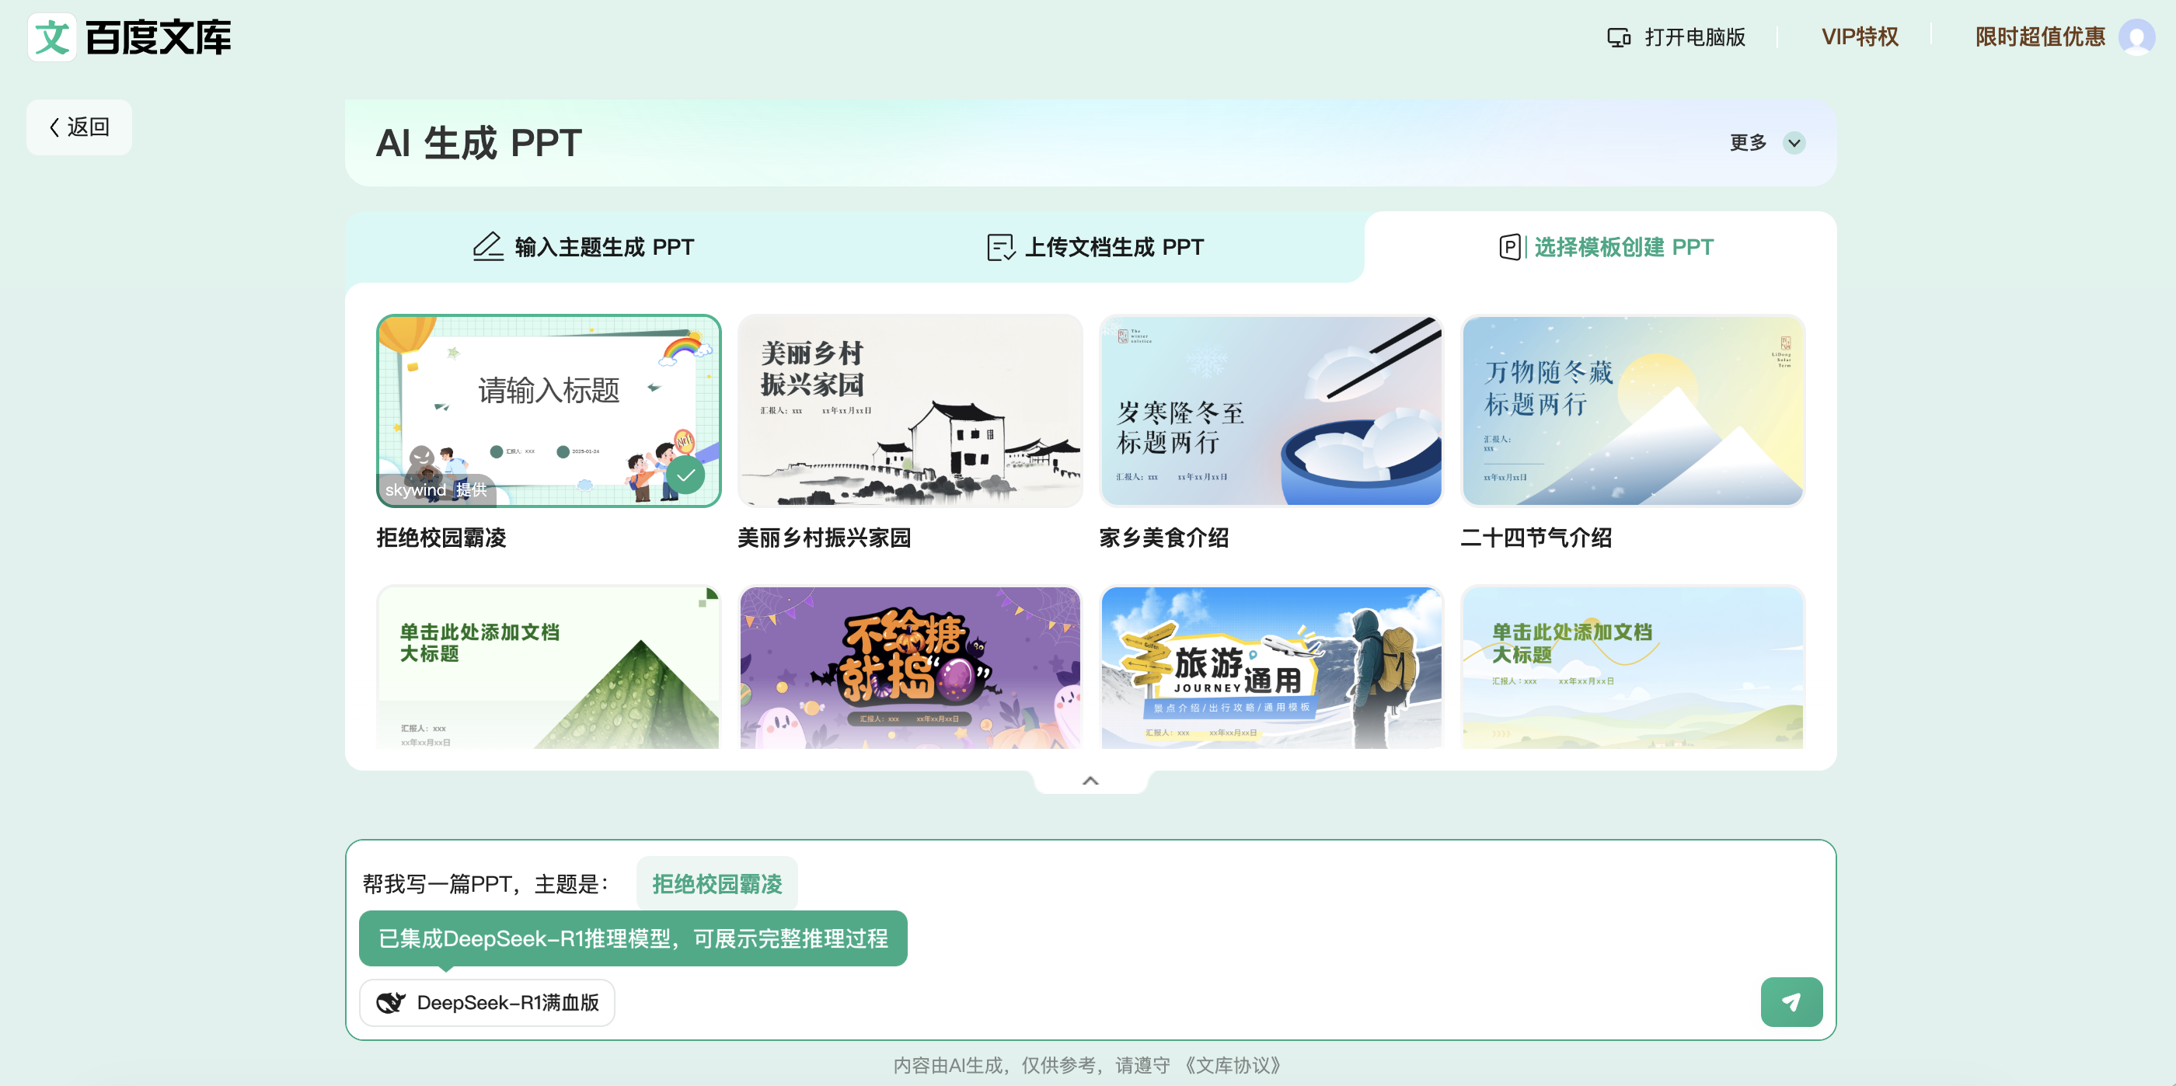The height and width of the screenshot is (1086, 2176).
Task: Toggle the green checkmark on selected template
Action: click(x=685, y=475)
